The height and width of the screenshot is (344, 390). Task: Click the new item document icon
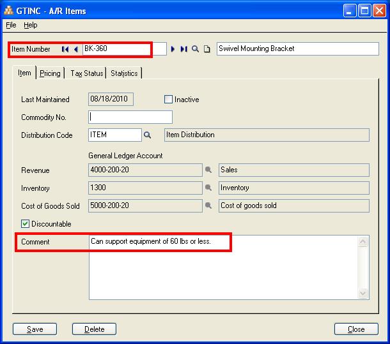click(x=207, y=49)
